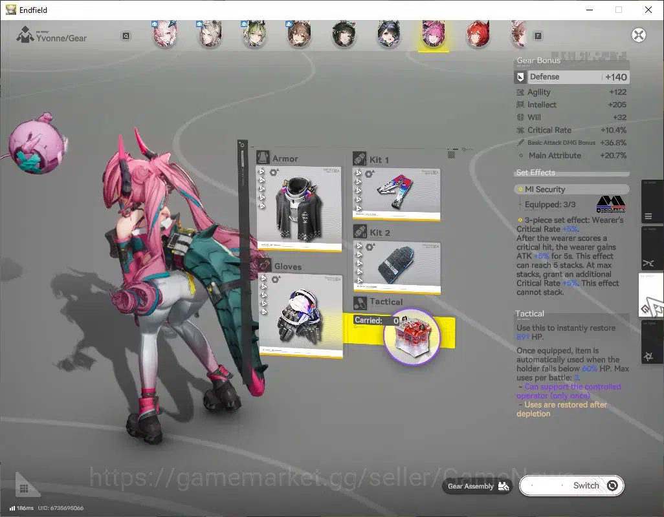Click the grid menu icon bottom-left
The image size is (664, 517).
coord(24,489)
